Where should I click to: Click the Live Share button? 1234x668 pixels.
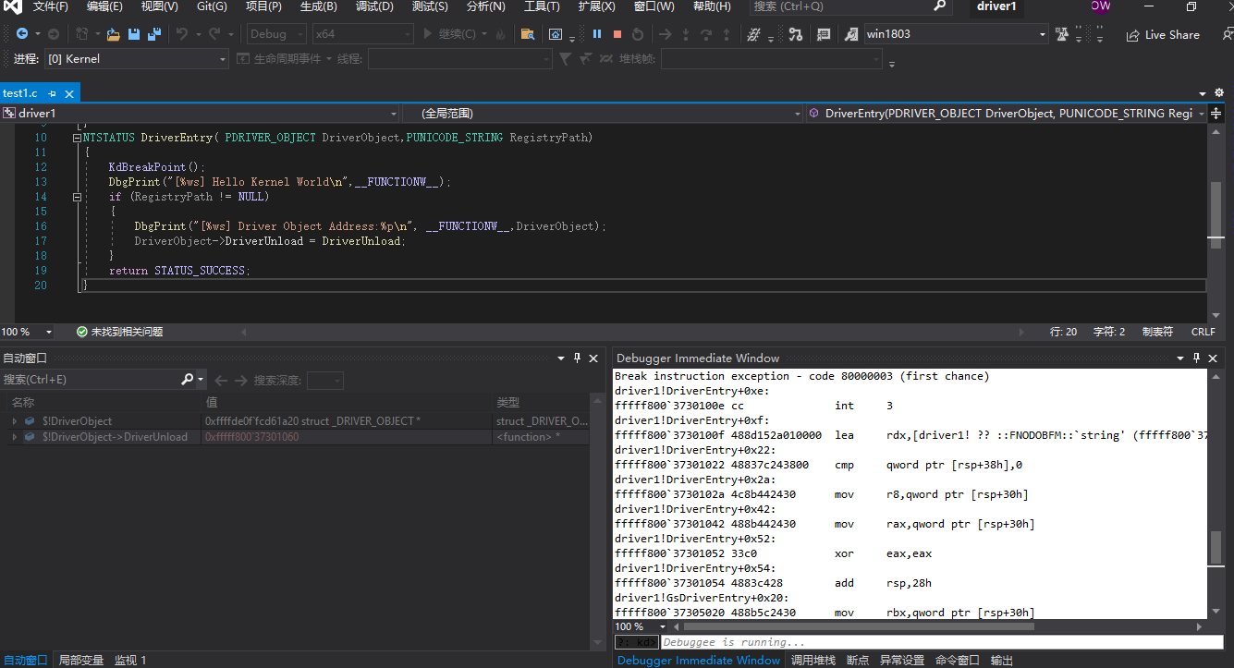1163,35
